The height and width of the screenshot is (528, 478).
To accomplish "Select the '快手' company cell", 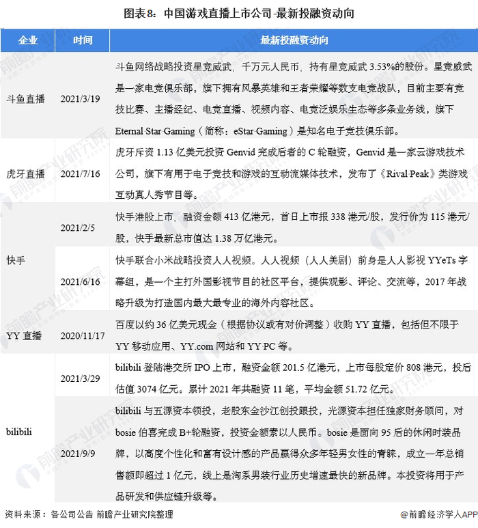I will tap(16, 260).
